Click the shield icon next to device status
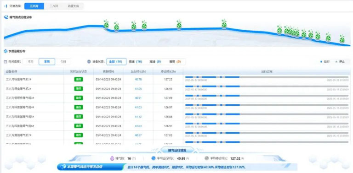Image resolution: width=353 pixels, height=173 pixels. click(x=89, y=62)
